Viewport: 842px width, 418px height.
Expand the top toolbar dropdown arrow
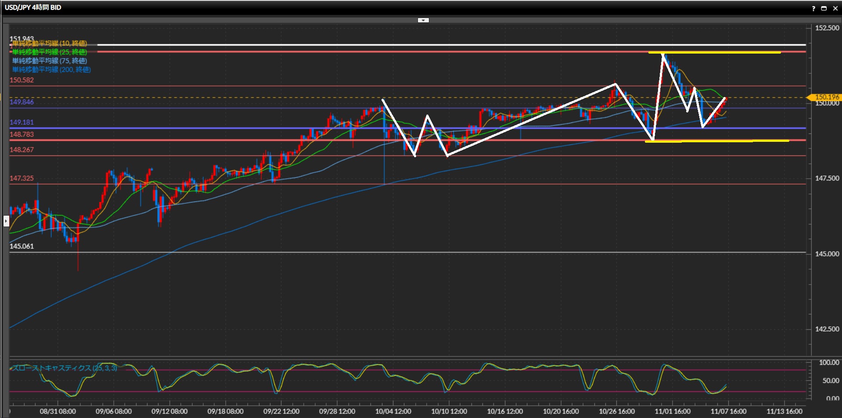(x=423, y=20)
